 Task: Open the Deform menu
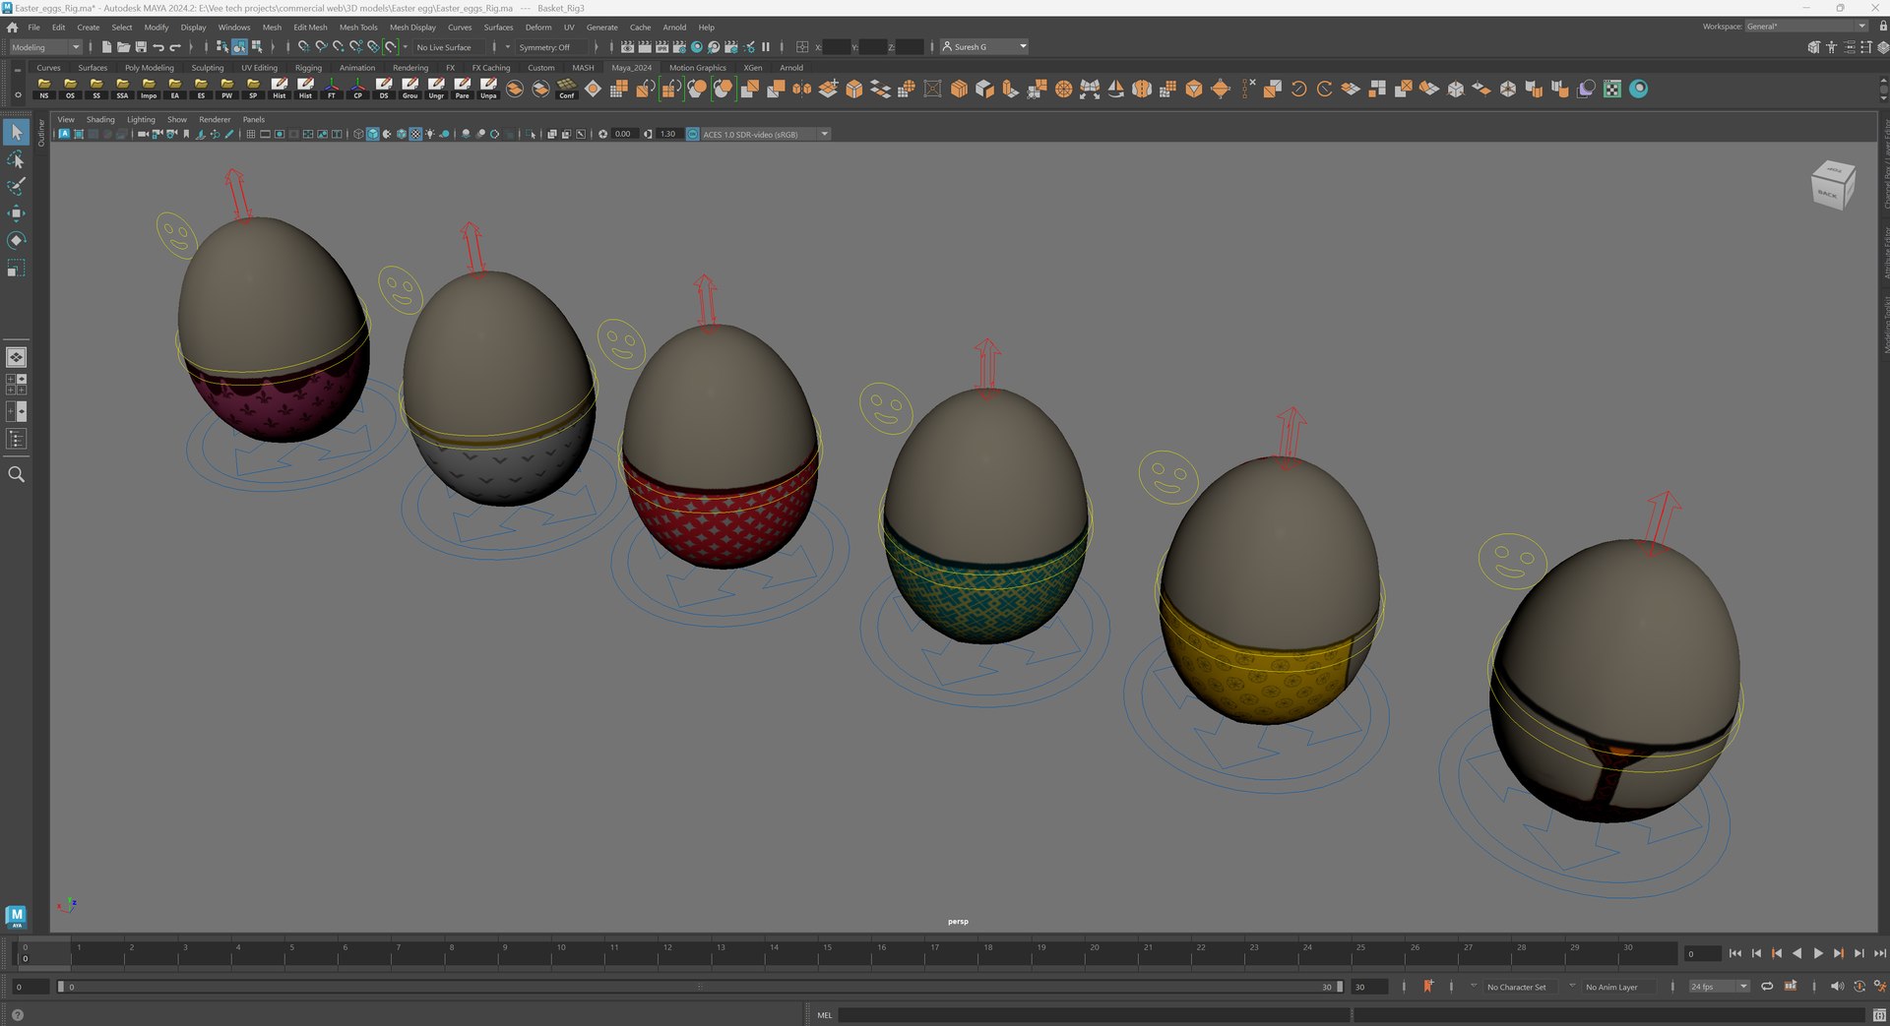538,28
